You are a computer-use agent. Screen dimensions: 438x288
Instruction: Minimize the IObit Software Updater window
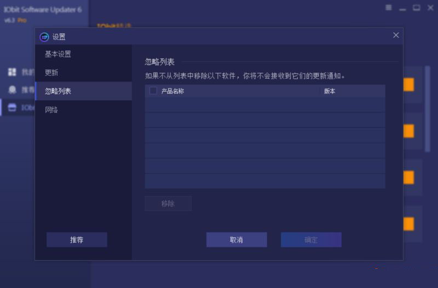(x=402, y=8)
